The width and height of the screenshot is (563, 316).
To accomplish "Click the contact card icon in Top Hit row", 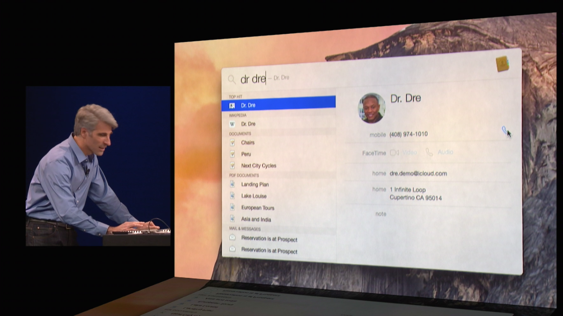I will pyautogui.click(x=232, y=106).
